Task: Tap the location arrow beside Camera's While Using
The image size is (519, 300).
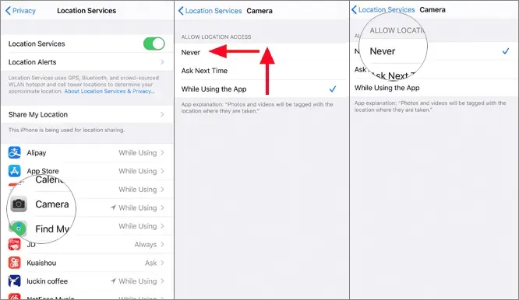Action: pyautogui.click(x=113, y=208)
